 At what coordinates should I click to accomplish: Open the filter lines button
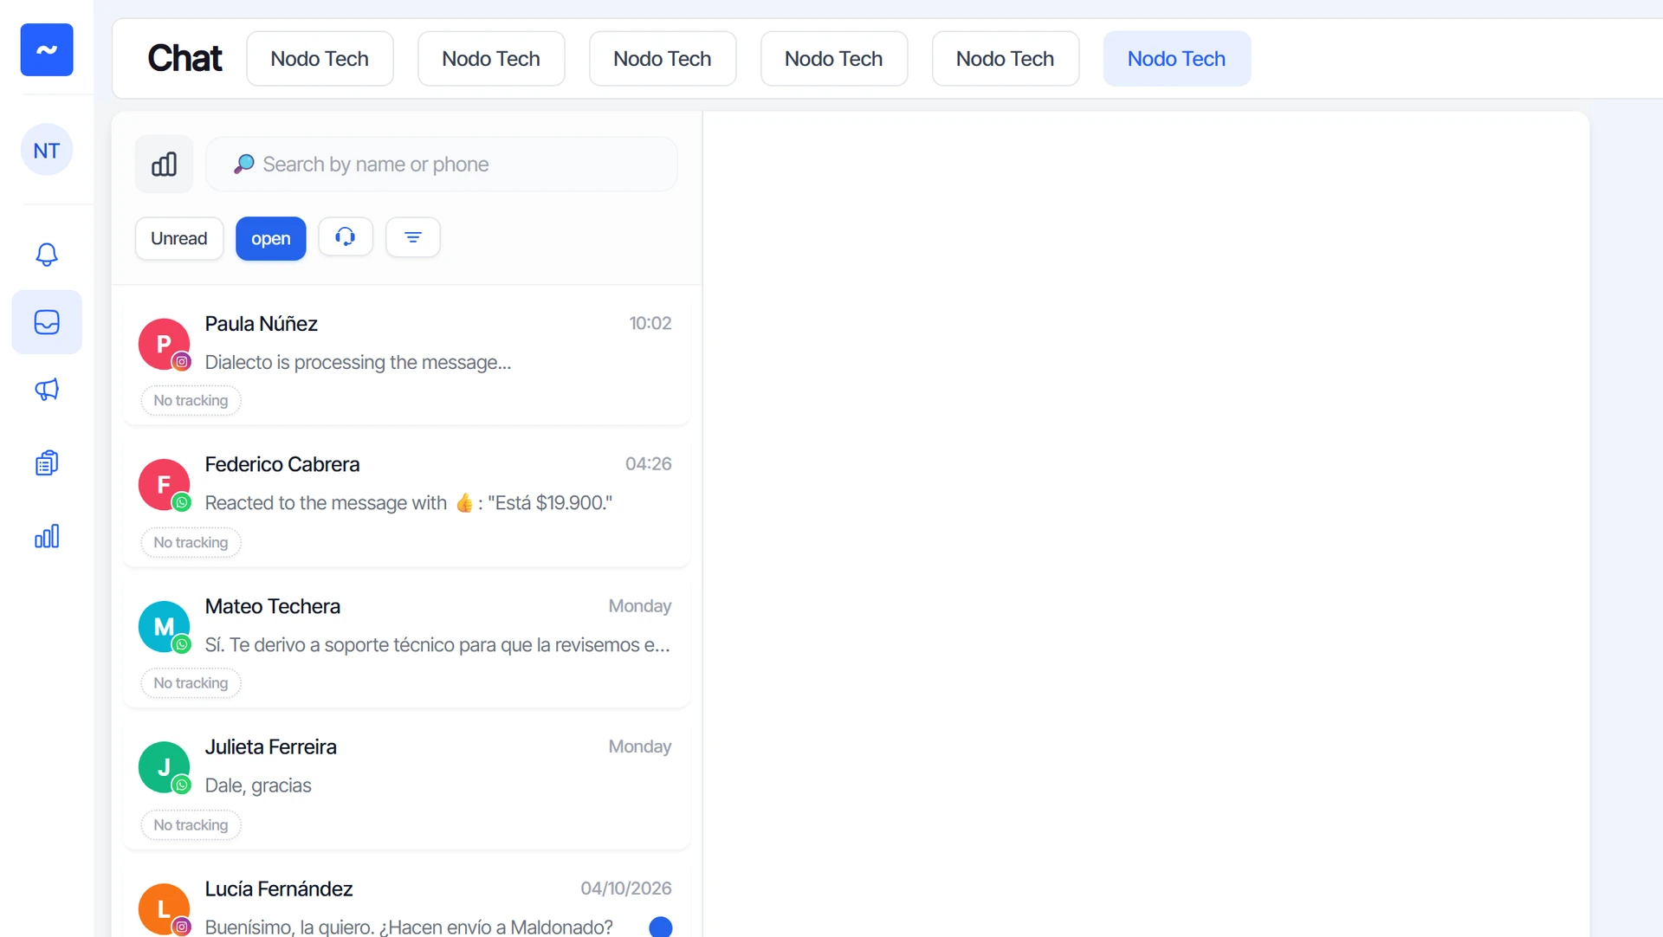click(413, 237)
